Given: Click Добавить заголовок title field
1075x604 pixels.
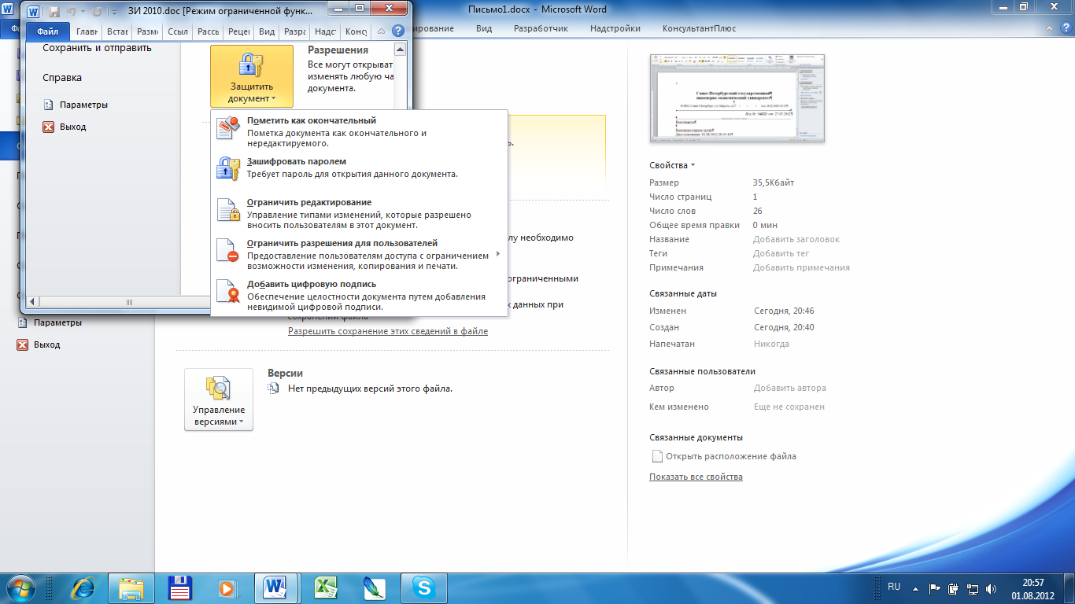Looking at the screenshot, I should coord(796,239).
